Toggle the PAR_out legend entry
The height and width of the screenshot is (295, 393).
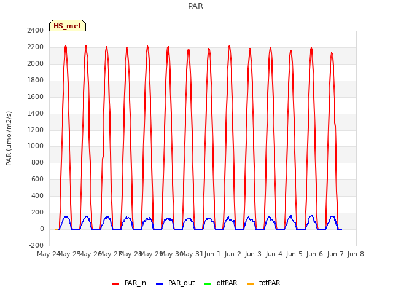(175, 283)
